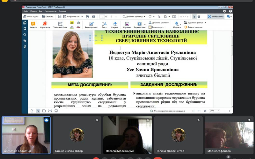Expand the Добавить страницы dropdown
Screen dimensions: 255x159
[x=135, y=17]
